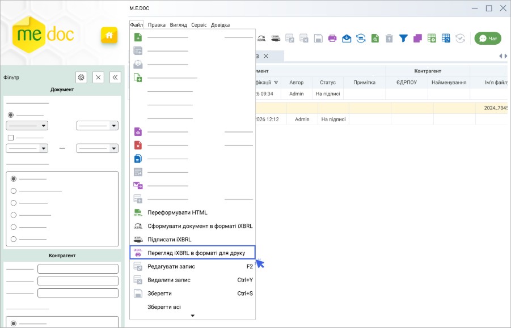Go to the home screen via house icon
This screenshot has width=511, height=328.
[109, 35]
